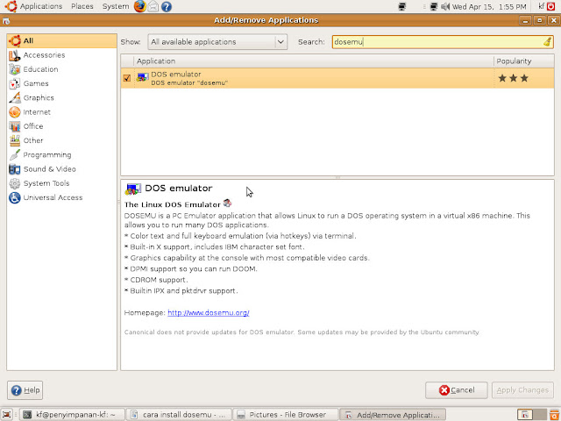The image size is (561, 421).
Task: Open the Show applications dropdown
Action: click(x=217, y=42)
